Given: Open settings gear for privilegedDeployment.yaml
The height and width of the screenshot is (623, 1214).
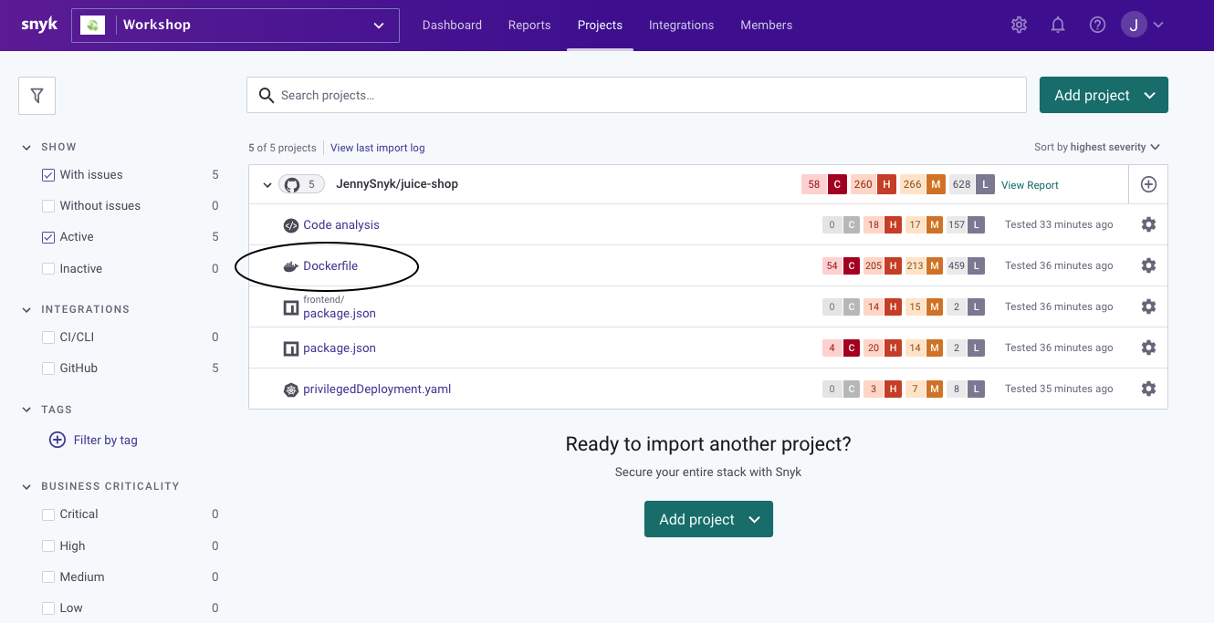Looking at the screenshot, I should pos(1148,389).
